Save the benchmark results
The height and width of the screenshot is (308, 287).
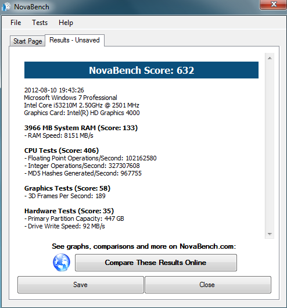(81, 285)
